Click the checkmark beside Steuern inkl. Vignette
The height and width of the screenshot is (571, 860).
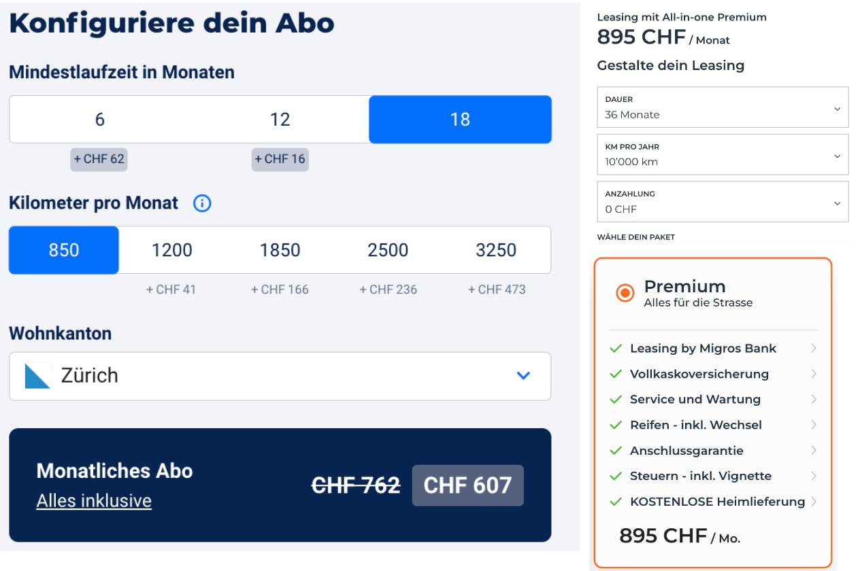[x=616, y=476]
